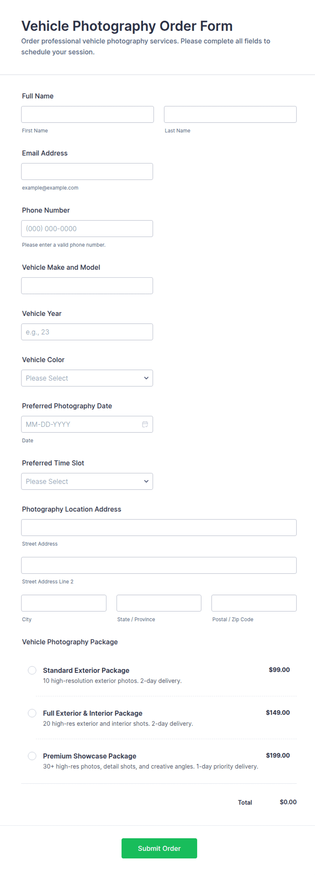The image size is (315, 875).
Task: Click the Postal / Zip Code field
Action: 254,603
